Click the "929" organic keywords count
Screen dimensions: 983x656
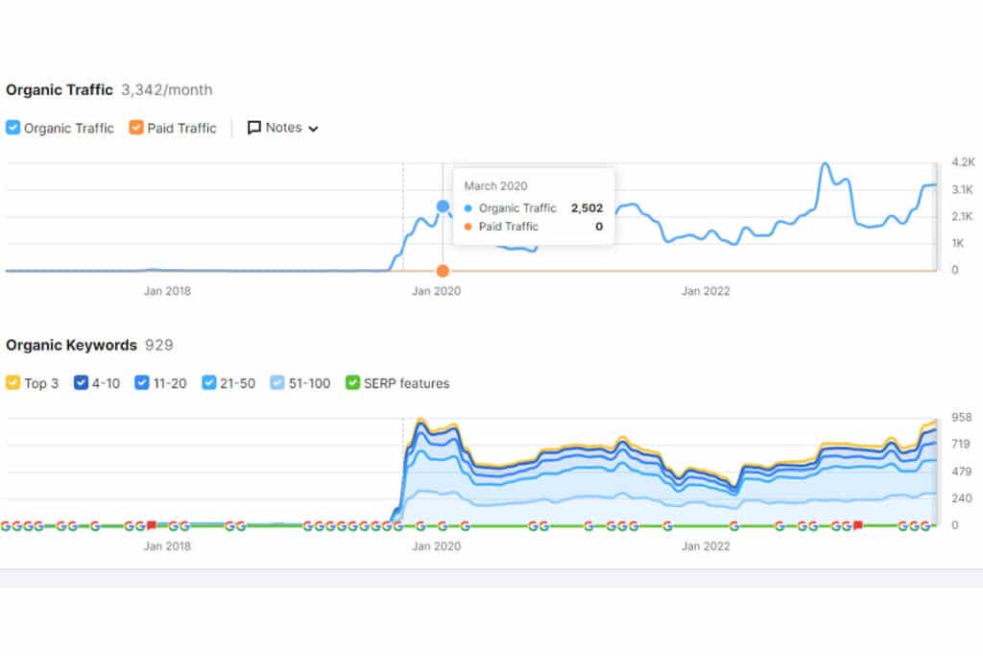[158, 345]
